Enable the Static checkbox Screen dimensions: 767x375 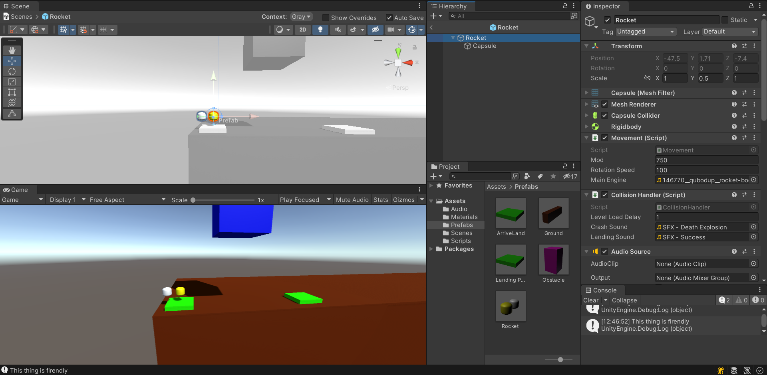pos(725,20)
